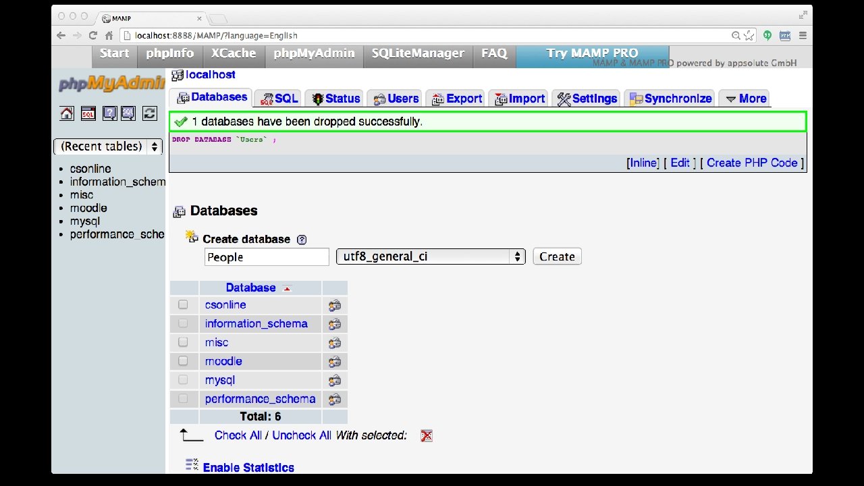Open the Status tab

click(335, 99)
